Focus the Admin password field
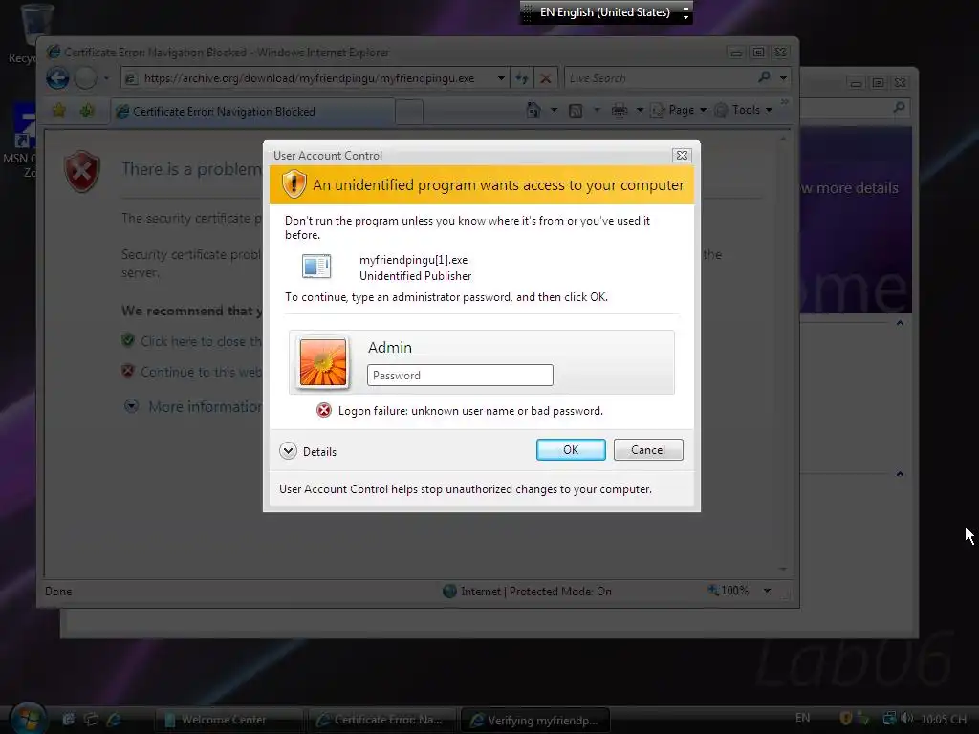Screen dimensions: 979x734 (x=460, y=375)
